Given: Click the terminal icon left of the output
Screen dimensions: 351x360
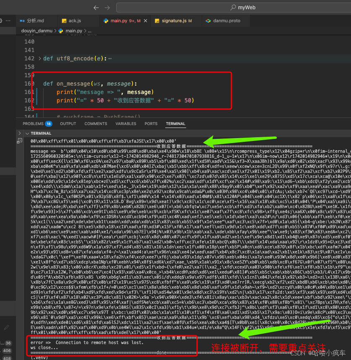Looking at the screenshot, I should [x=19, y=141].
